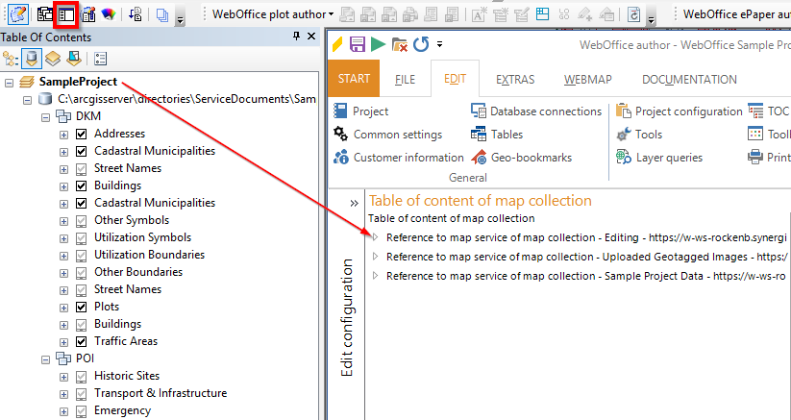The width and height of the screenshot is (791, 420).
Task: Expand the Addresses layer node
Action: [x=63, y=135]
